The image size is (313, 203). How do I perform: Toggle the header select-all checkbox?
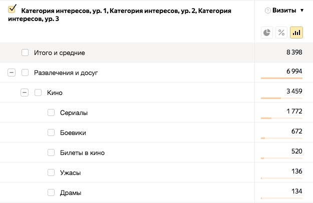(x=13, y=8)
